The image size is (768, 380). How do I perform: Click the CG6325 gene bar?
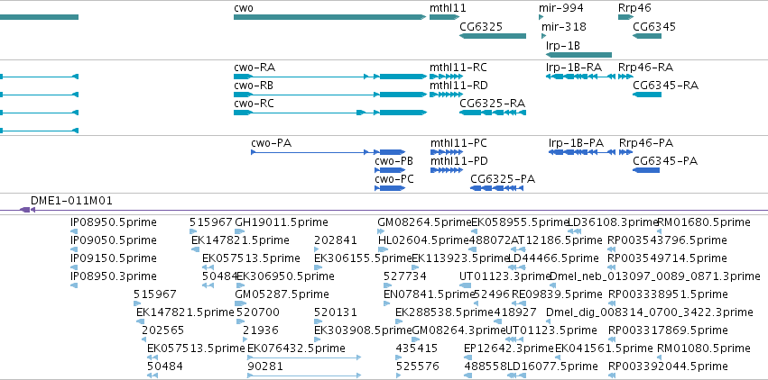pos(492,36)
